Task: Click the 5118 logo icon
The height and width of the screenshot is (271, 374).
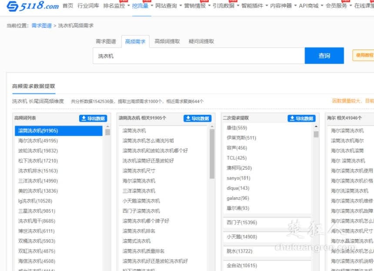Action: [x=12, y=6]
